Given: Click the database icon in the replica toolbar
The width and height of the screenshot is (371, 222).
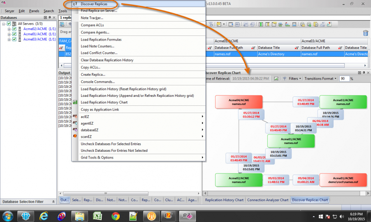Looking at the screenshot, I should tap(62, 24).
